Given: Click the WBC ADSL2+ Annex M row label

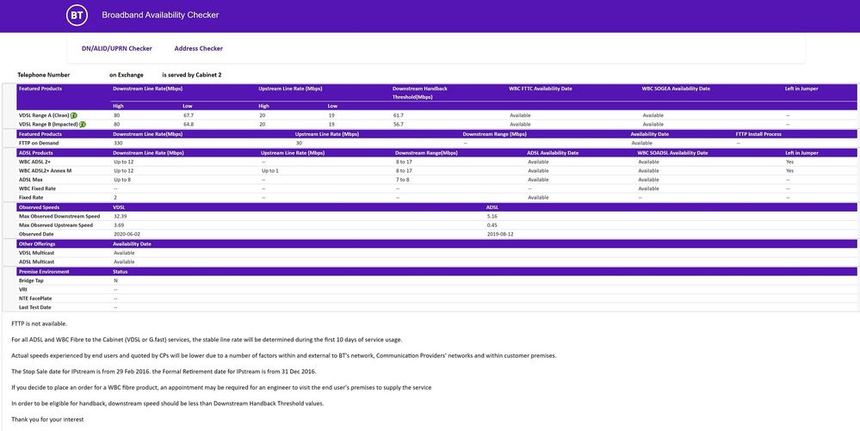Looking at the screenshot, I should coord(45,170).
